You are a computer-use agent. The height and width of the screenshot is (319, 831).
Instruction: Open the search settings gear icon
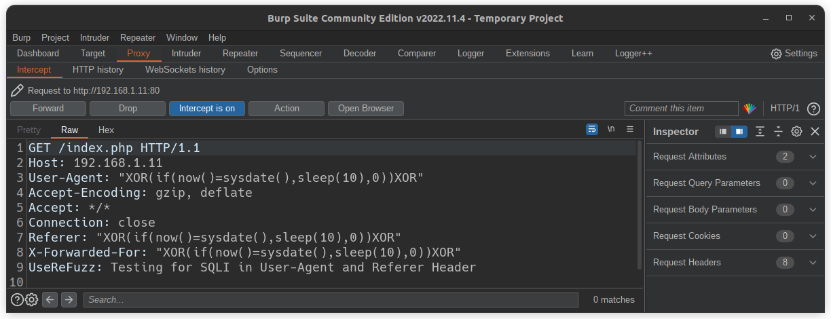[31, 299]
